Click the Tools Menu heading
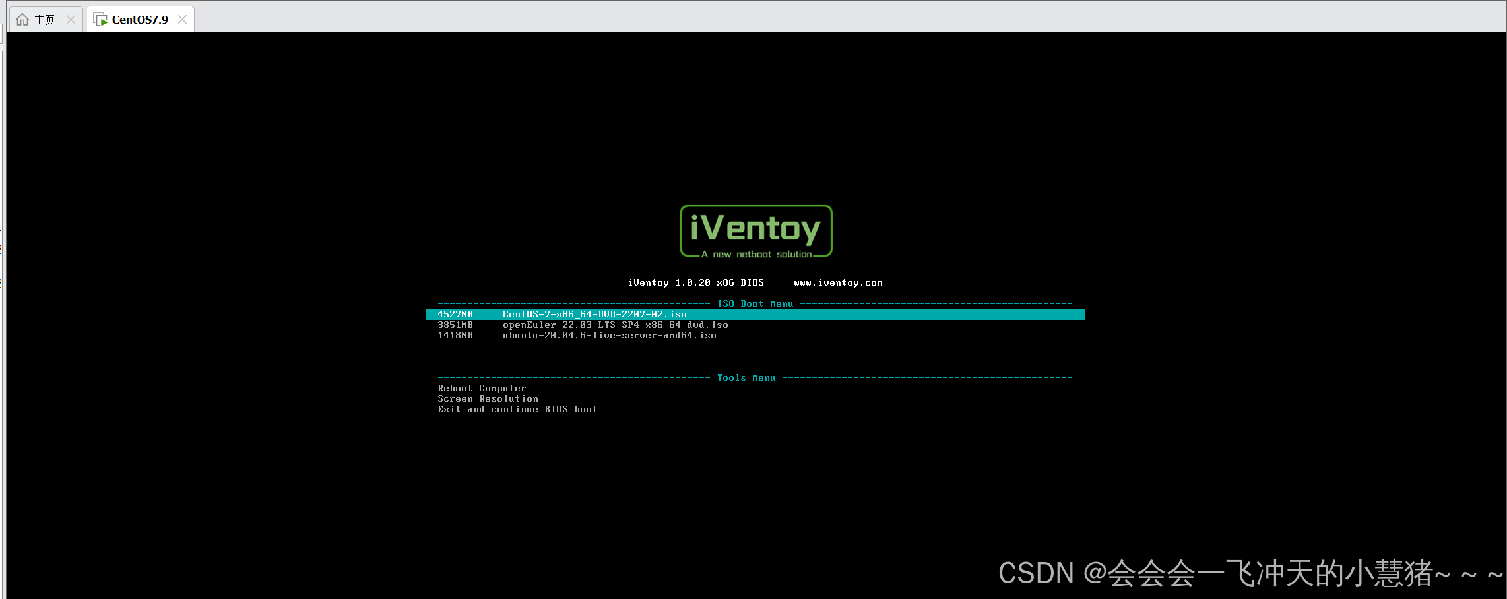 [746, 378]
